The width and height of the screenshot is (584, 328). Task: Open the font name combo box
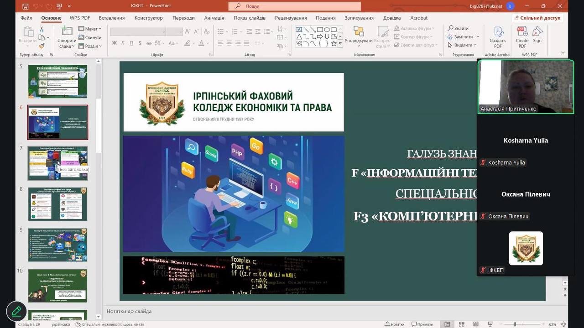point(138,31)
